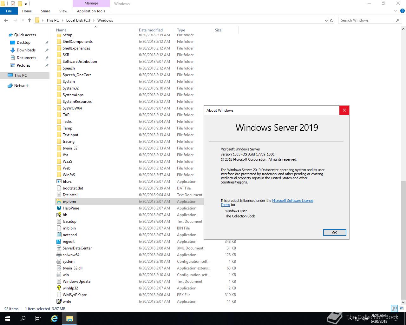Viewport: 406px width, 325px height.
Task: Click the taskbar clock showing 6/30/2018
Action: click(x=379, y=319)
